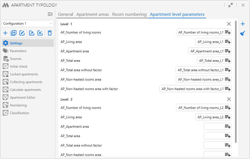Pick parameter for Level 2 AP_Total area

[228, 136]
